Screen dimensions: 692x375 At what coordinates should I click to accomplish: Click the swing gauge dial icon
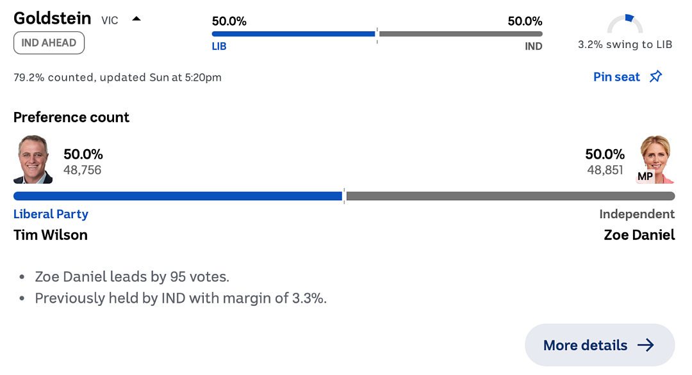tap(625, 24)
